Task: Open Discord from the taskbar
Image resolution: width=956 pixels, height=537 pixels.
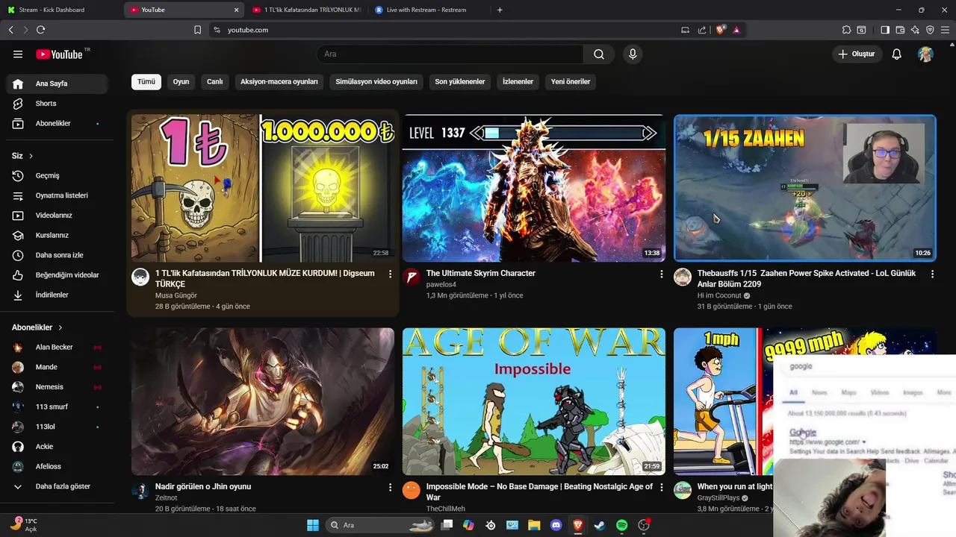Action: pyautogui.click(x=556, y=525)
